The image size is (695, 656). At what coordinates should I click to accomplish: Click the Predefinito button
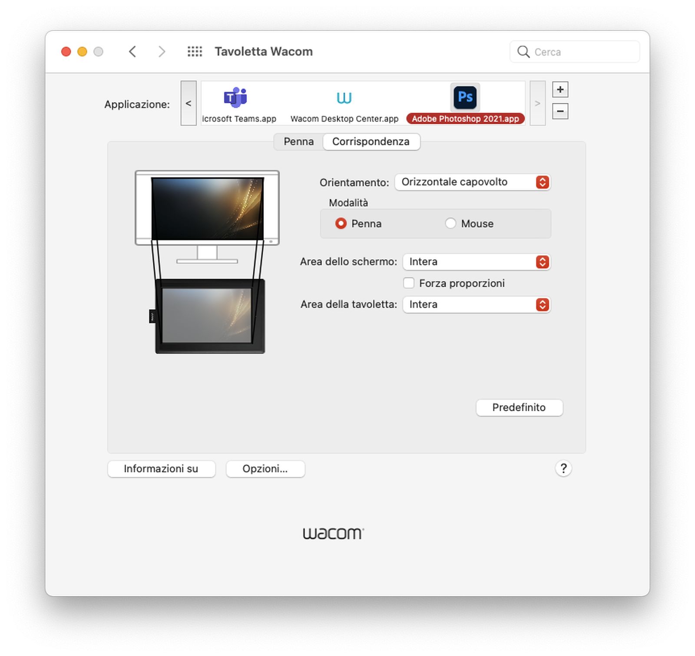click(x=519, y=408)
